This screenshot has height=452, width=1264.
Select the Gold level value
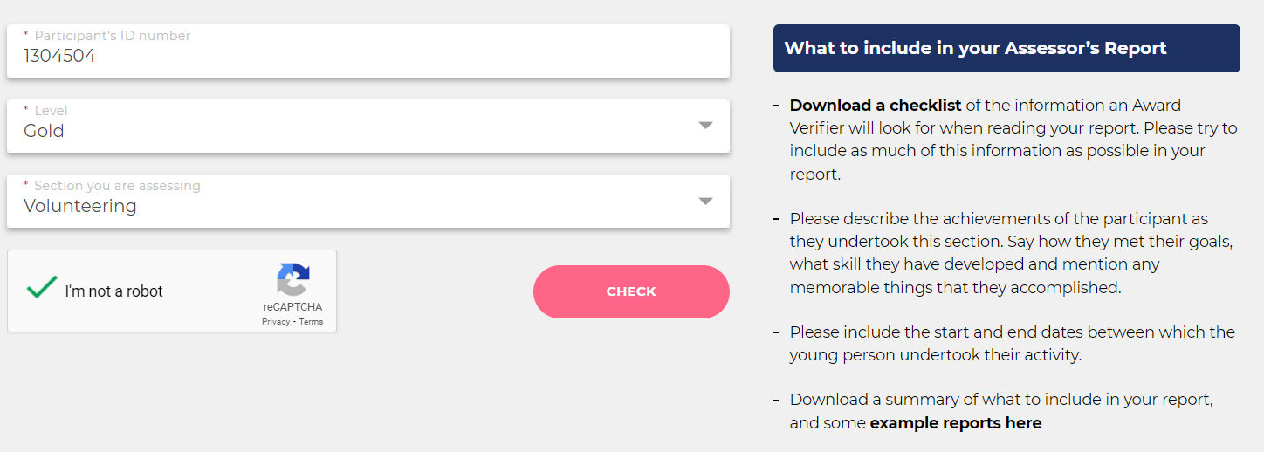(x=44, y=132)
